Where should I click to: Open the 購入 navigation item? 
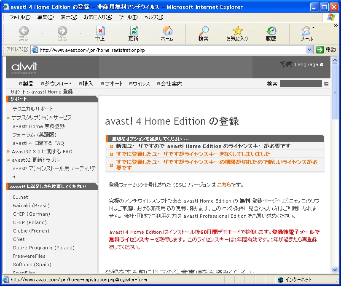[86, 84]
